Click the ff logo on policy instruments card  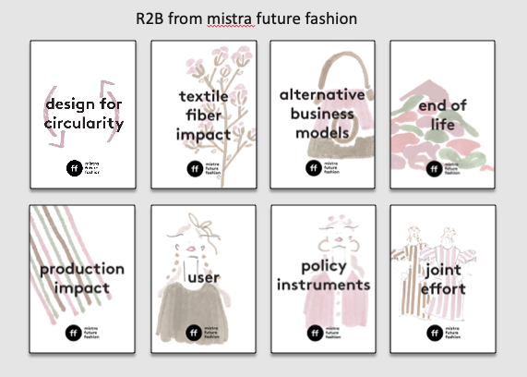pyautogui.click(x=315, y=333)
